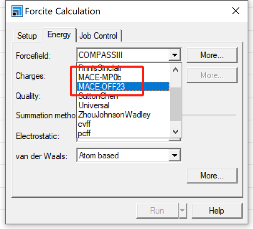Choose MACE-MP0b from the forcefield list
The height and width of the screenshot is (229, 253).
102,77
